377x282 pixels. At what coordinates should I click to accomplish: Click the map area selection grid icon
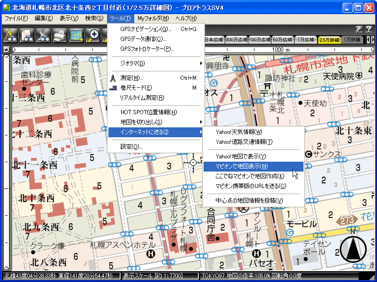pyautogui.click(x=76, y=36)
